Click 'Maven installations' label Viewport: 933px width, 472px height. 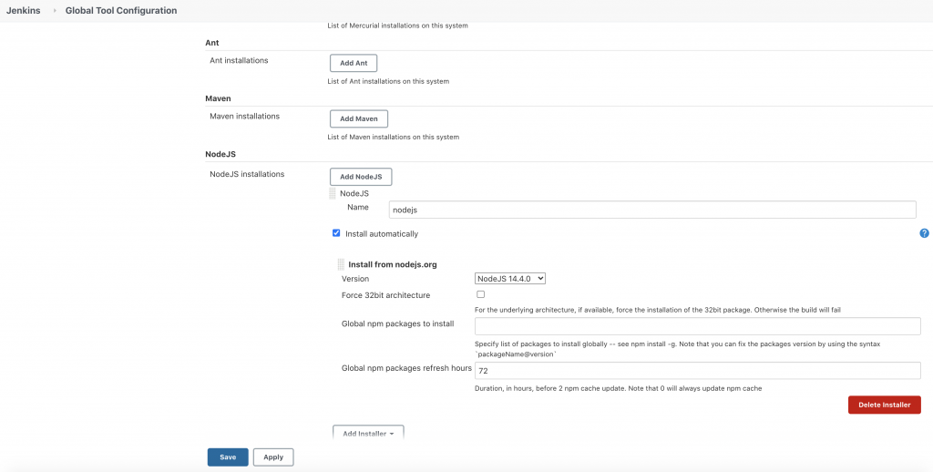pos(244,116)
